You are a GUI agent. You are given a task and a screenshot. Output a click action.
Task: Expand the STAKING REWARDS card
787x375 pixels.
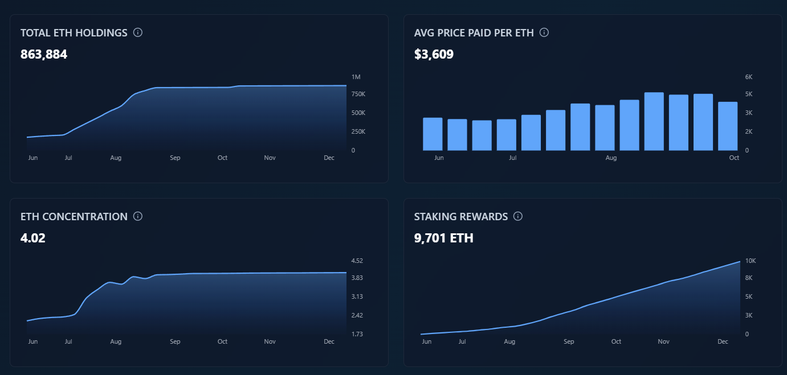(593, 282)
